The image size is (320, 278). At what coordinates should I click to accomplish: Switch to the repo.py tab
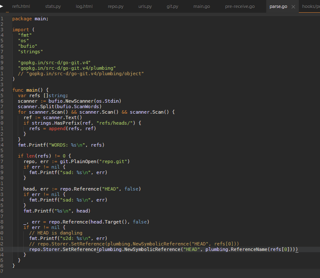tap(116, 7)
